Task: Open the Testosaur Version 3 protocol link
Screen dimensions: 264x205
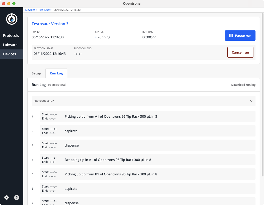Action: (50, 24)
